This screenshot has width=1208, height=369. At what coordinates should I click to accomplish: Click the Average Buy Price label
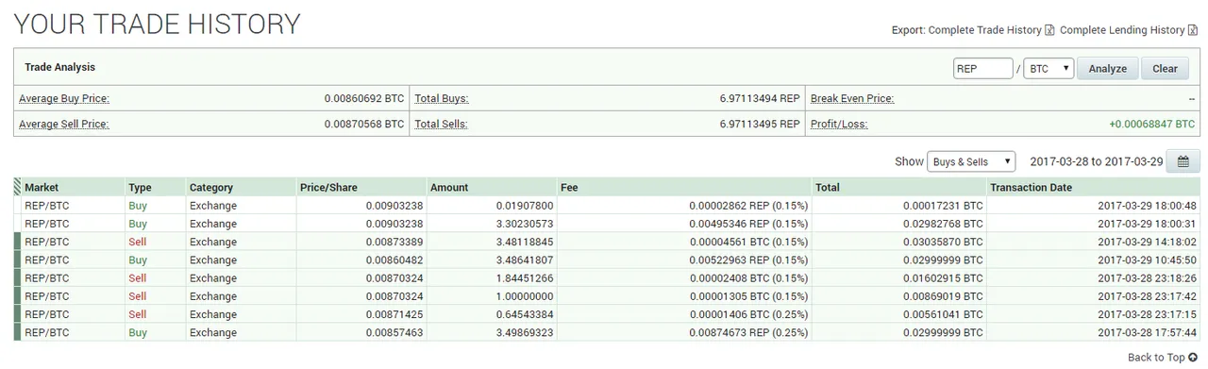click(x=64, y=98)
